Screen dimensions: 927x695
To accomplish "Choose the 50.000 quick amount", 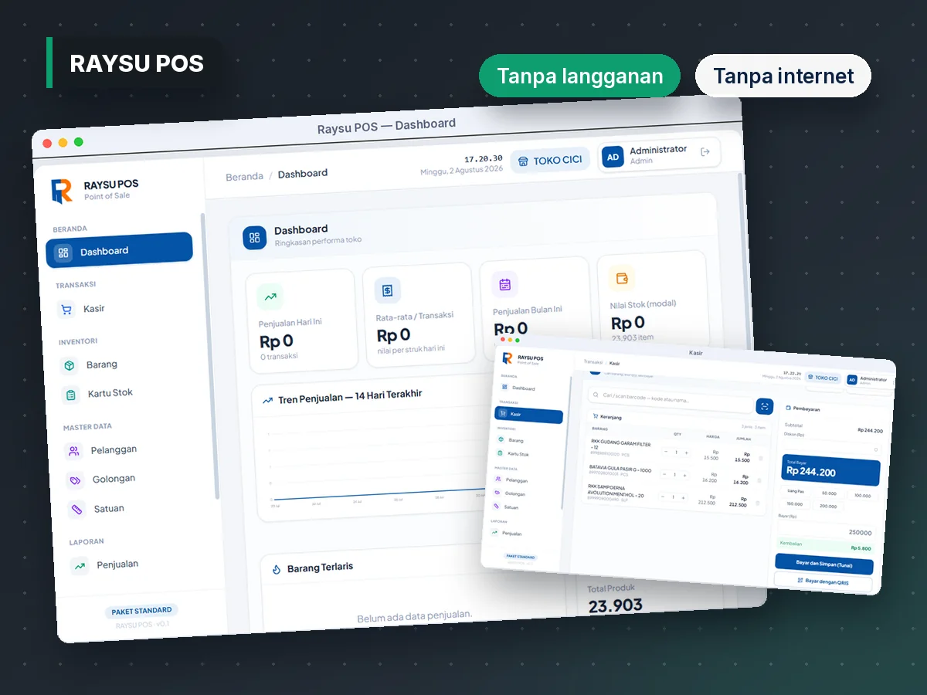I will click(829, 493).
